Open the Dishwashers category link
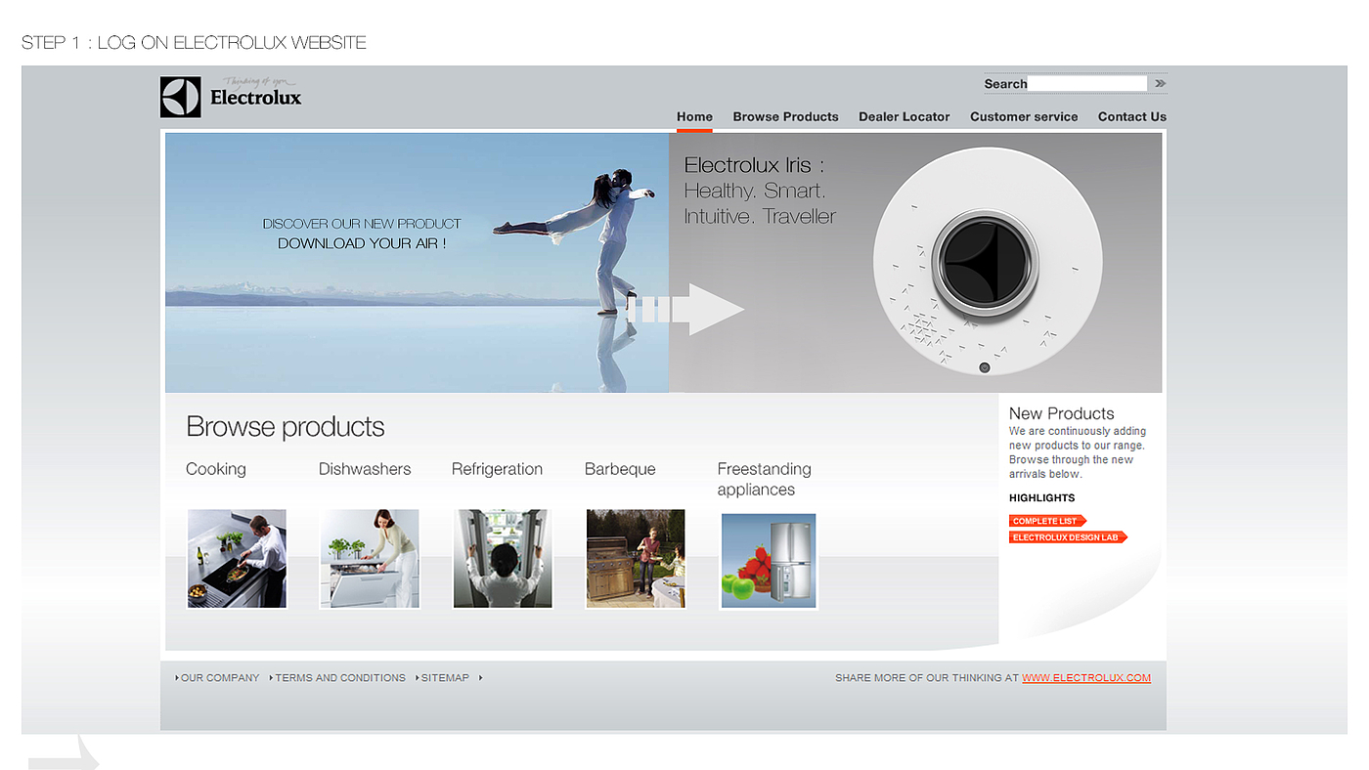The width and height of the screenshot is (1369, 770). (x=365, y=469)
